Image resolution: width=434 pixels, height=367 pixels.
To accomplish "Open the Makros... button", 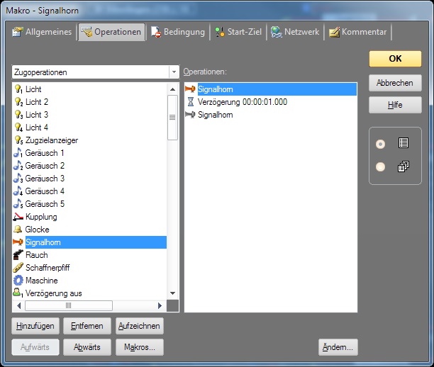I will click(140, 347).
